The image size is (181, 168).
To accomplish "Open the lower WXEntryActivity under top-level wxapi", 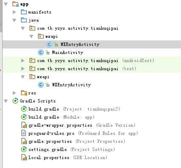I will pyautogui.click(x=72, y=85).
